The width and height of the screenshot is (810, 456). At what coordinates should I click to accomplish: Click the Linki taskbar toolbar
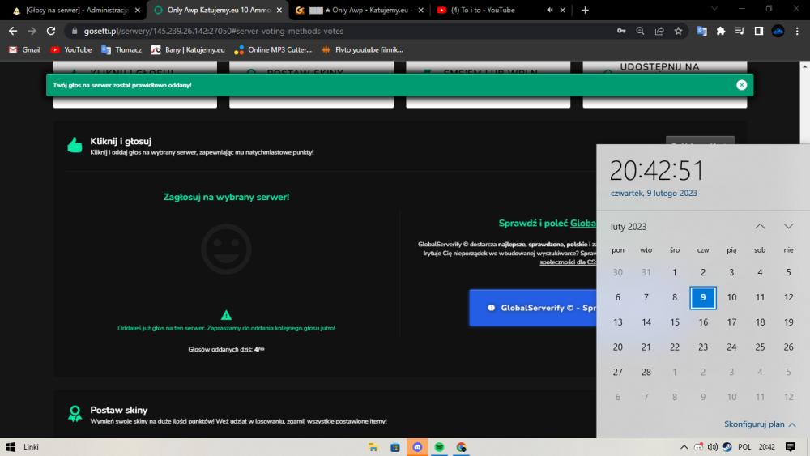31,447
